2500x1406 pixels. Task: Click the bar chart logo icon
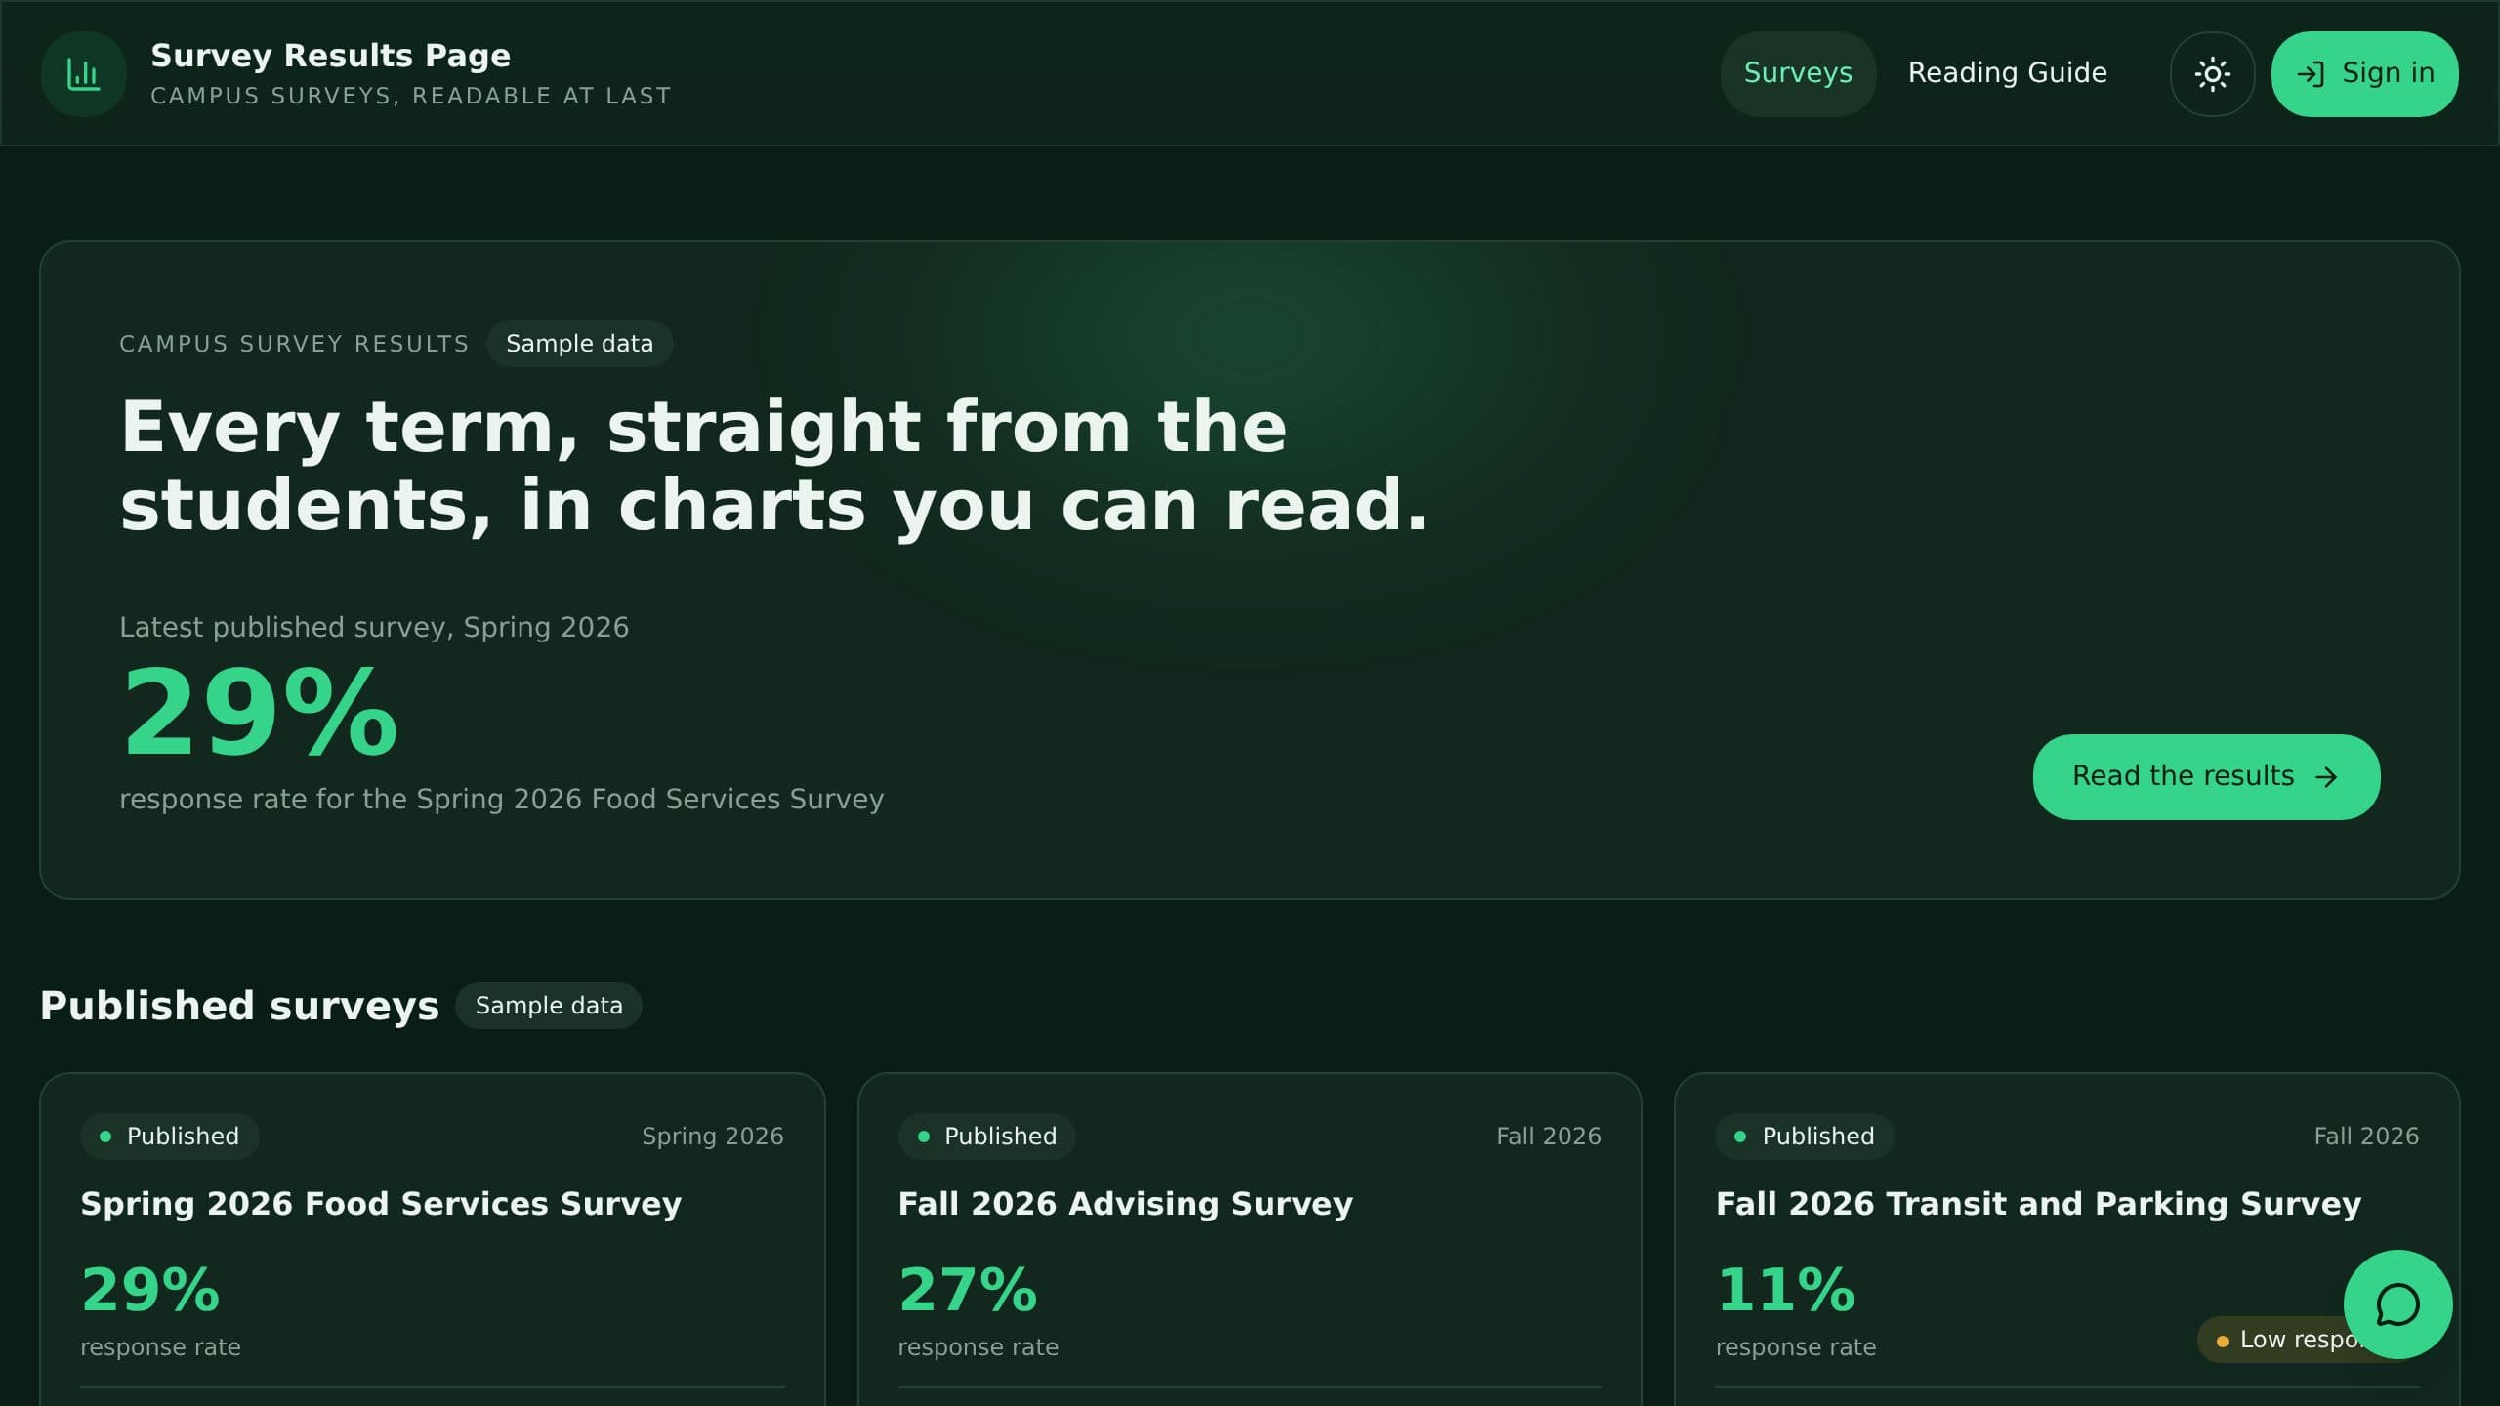pos(84,74)
